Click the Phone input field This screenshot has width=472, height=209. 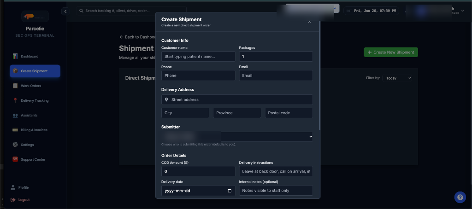[198, 75]
